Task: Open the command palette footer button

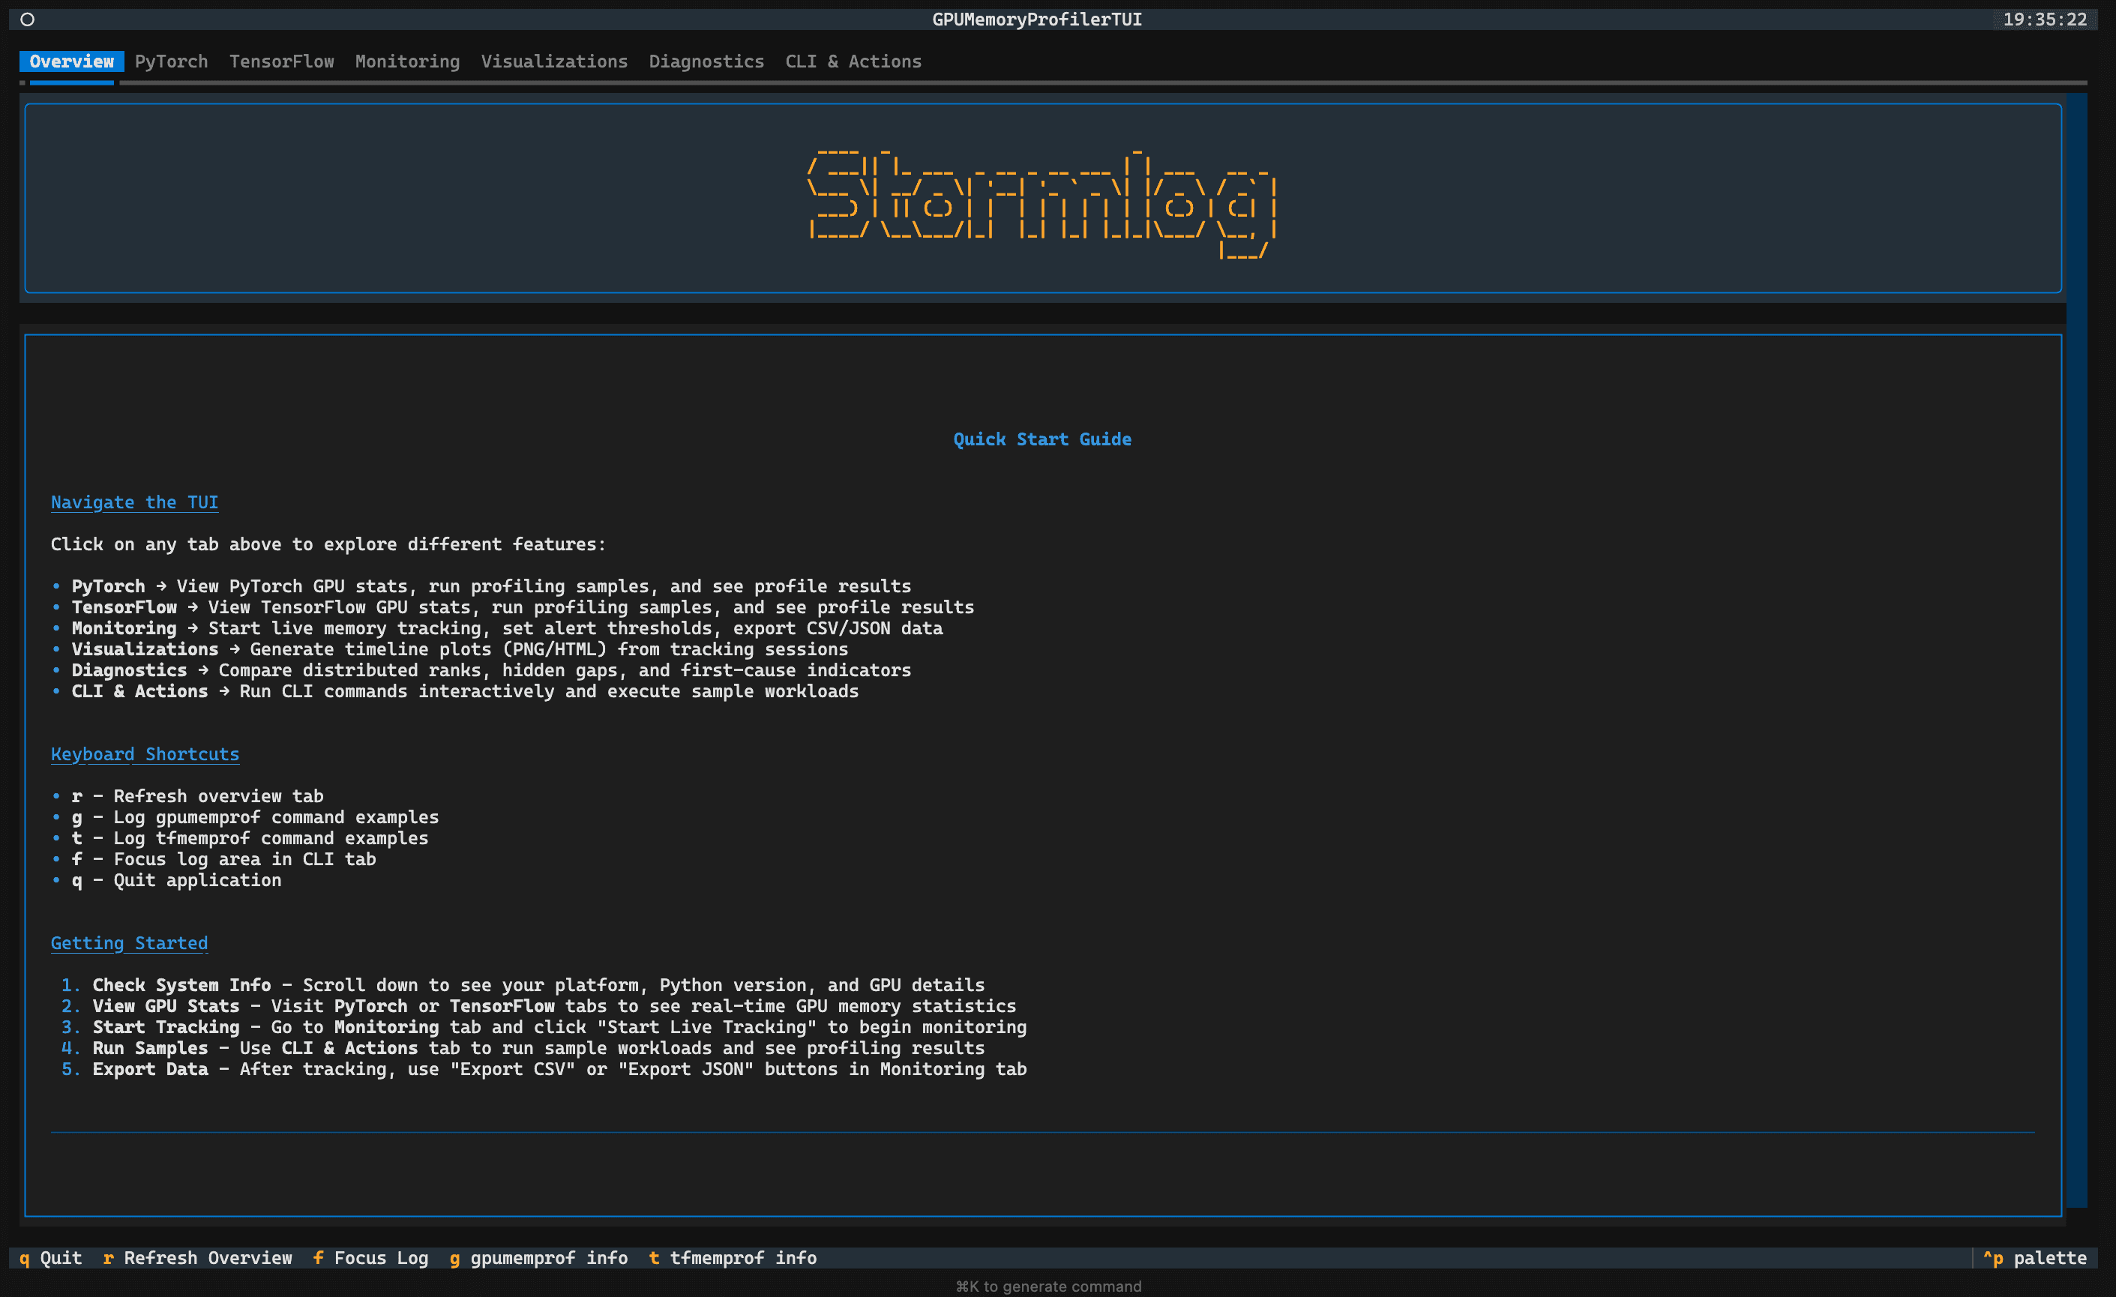Action: 2034,1257
